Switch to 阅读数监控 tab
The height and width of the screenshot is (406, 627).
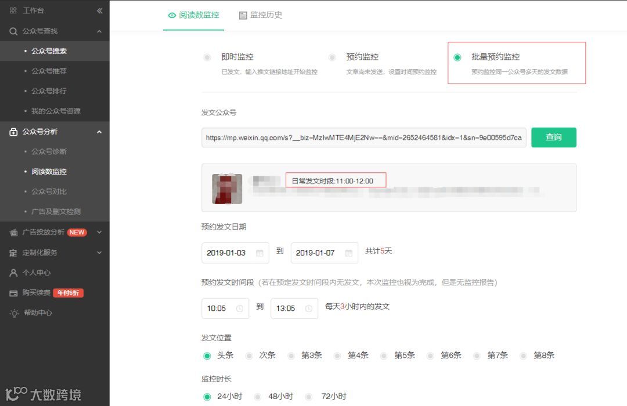point(193,15)
